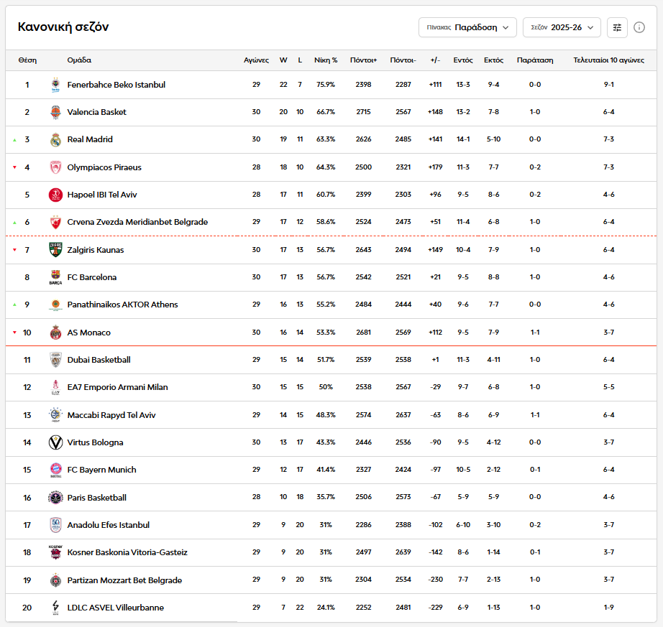Click the Zalgiris Kaunas green logo
663x627 pixels.
(x=56, y=250)
